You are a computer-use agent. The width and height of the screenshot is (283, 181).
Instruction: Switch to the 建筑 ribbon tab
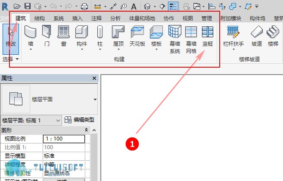tap(21, 18)
